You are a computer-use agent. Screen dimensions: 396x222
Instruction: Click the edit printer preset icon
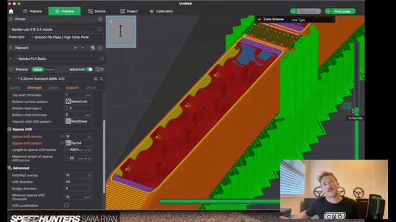pos(100,30)
